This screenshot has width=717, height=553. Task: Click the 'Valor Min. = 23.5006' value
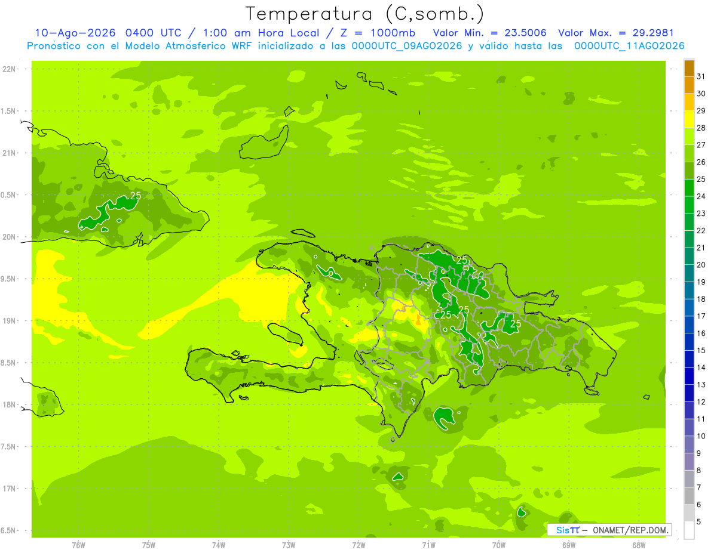[x=490, y=33]
